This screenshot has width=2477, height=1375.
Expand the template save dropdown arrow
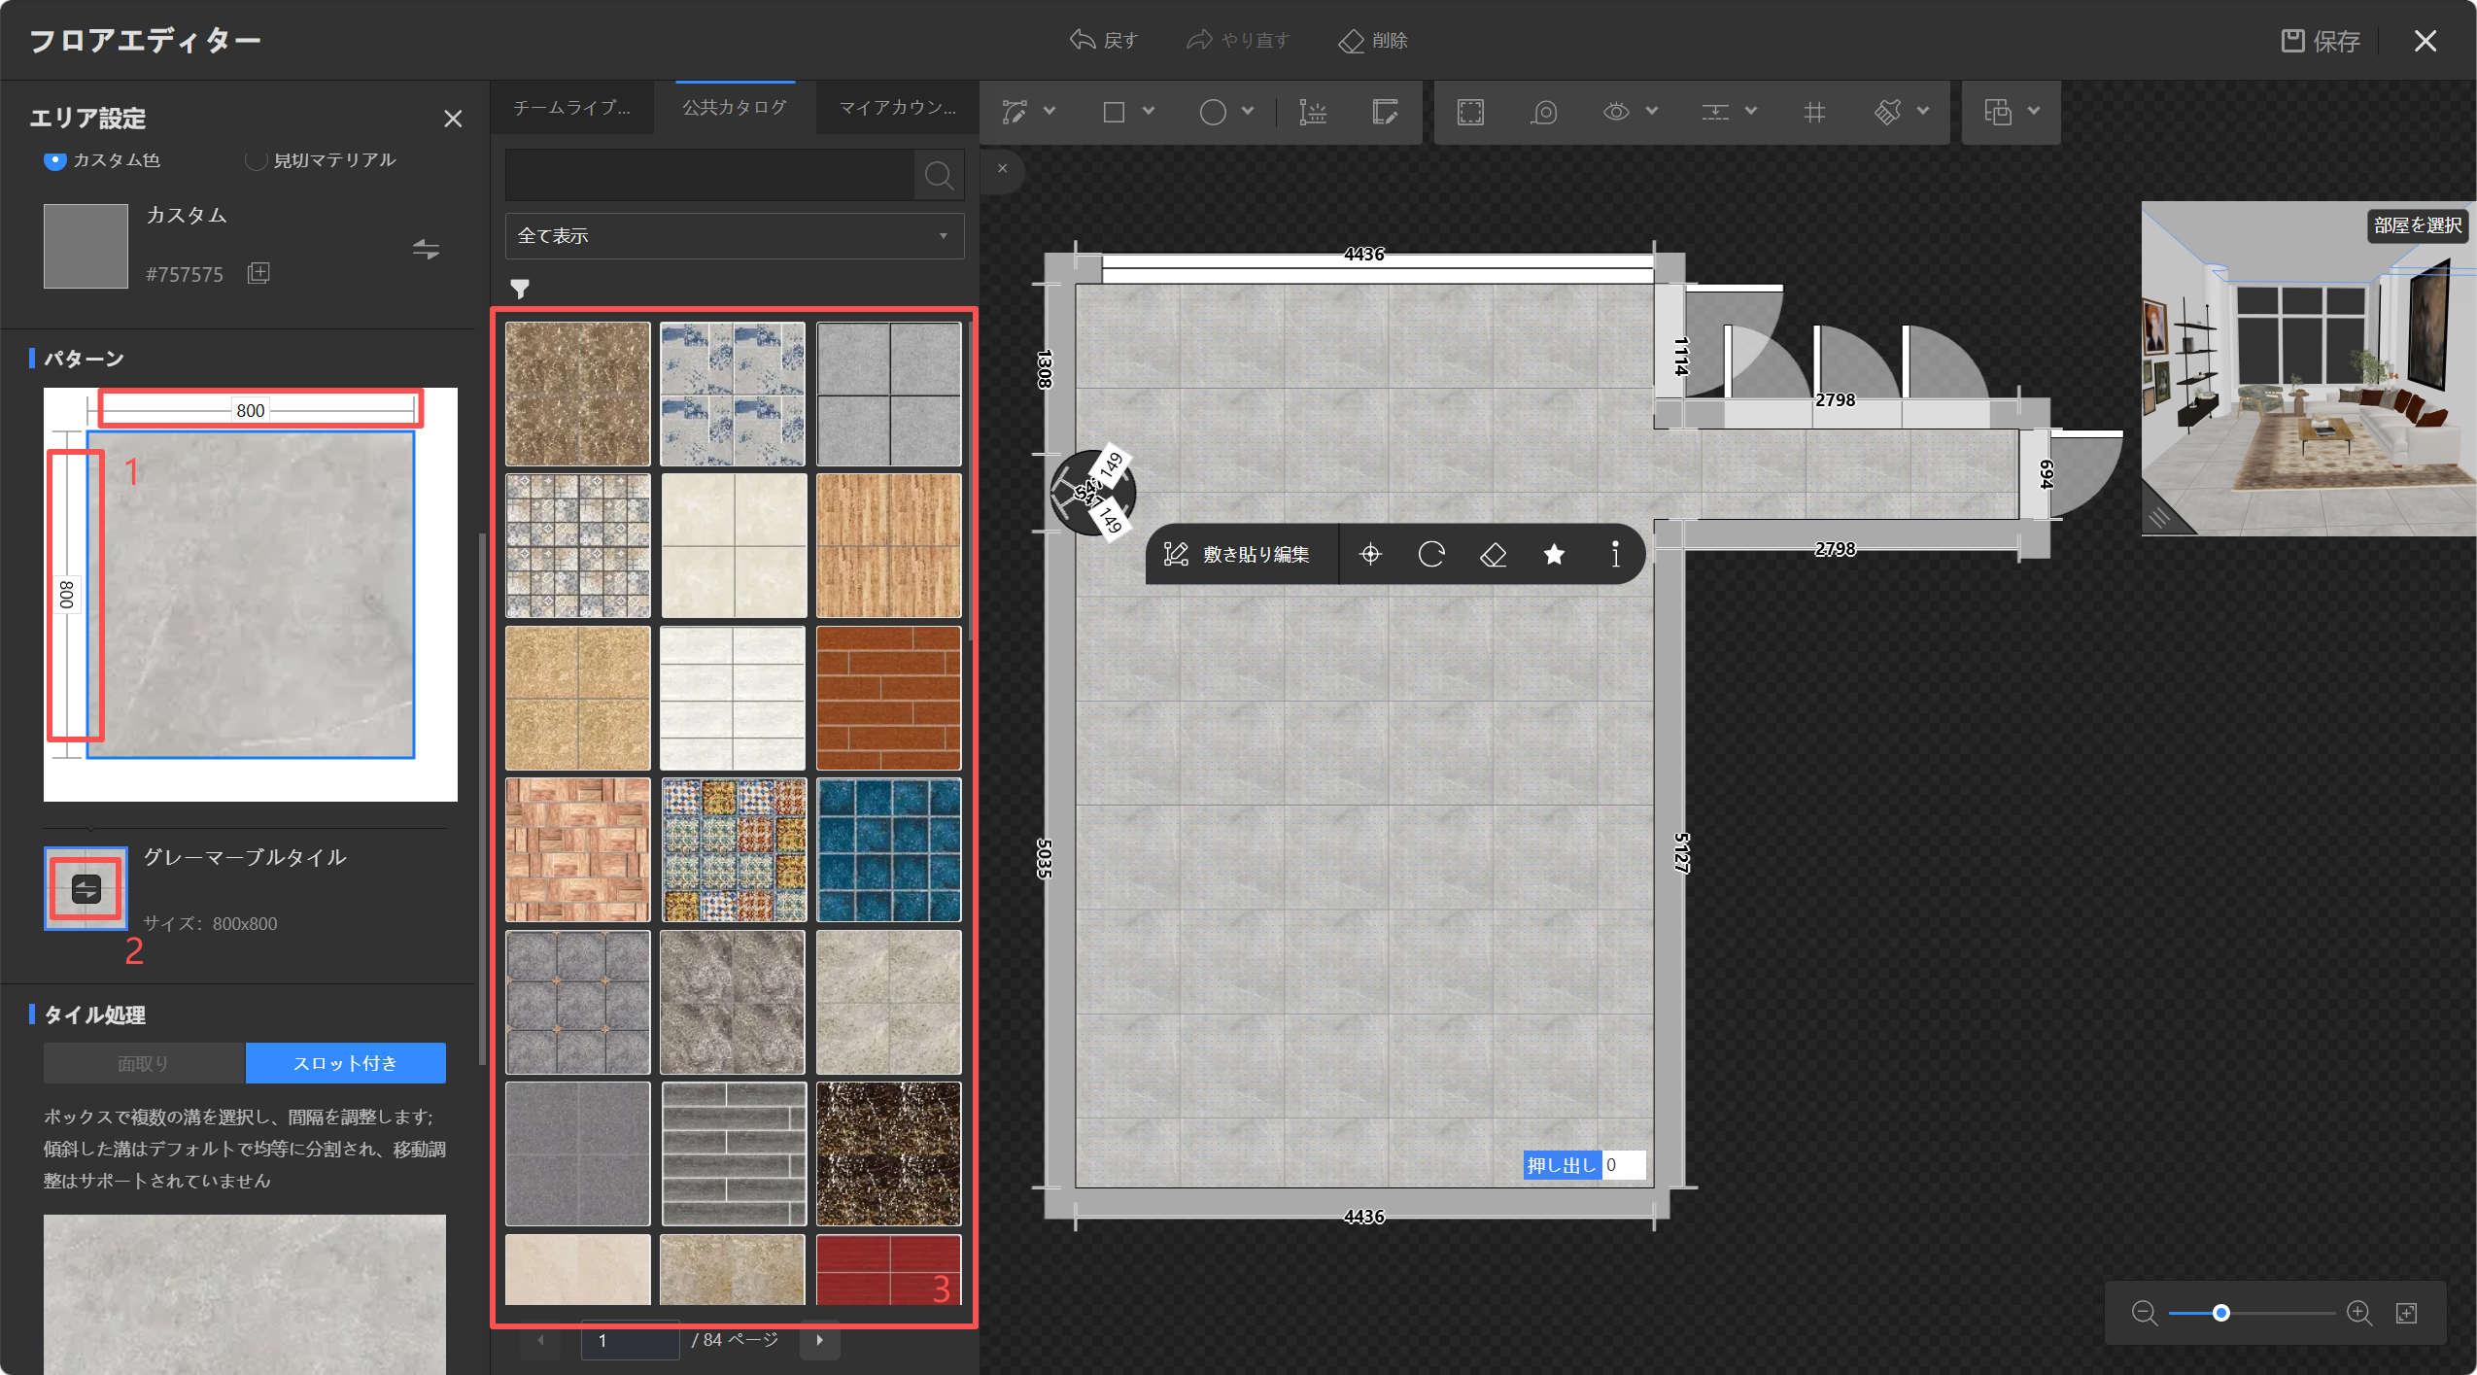point(2034,111)
